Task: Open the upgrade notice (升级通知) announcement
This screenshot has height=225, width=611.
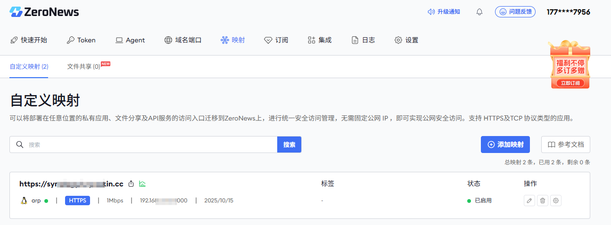Action: 444,12
